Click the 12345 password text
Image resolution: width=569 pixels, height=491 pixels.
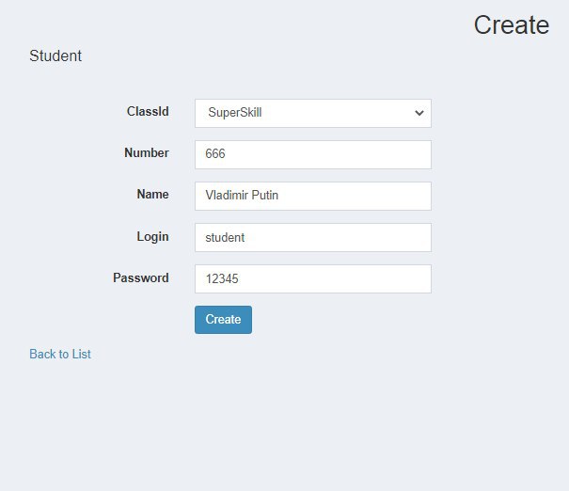(x=224, y=279)
